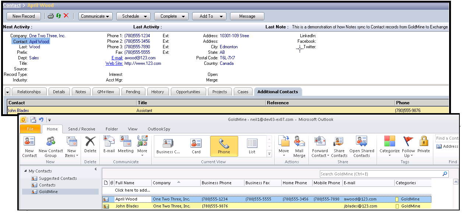Select Card view in Current View gallery
This screenshot has height=213, width=462.
click(196, 146)
